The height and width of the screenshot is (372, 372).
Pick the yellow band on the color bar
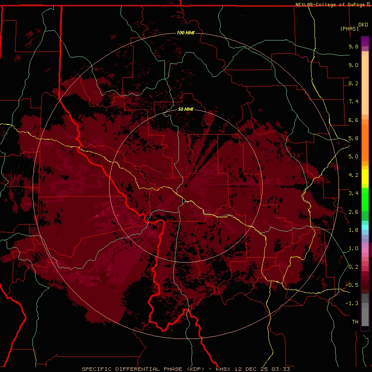click(365, 177)
